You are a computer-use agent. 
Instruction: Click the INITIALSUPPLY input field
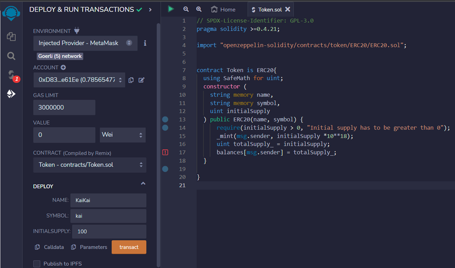[109, 231]
